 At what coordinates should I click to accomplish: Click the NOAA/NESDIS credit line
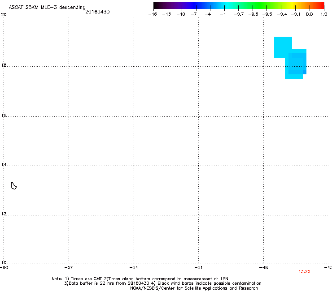point(194,288)
